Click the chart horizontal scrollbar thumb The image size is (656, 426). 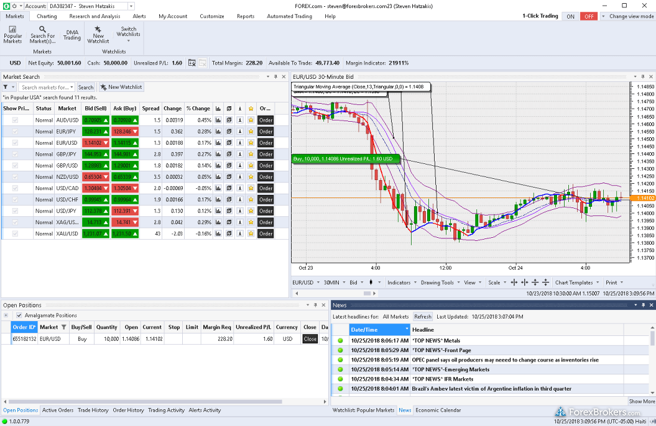367,293
